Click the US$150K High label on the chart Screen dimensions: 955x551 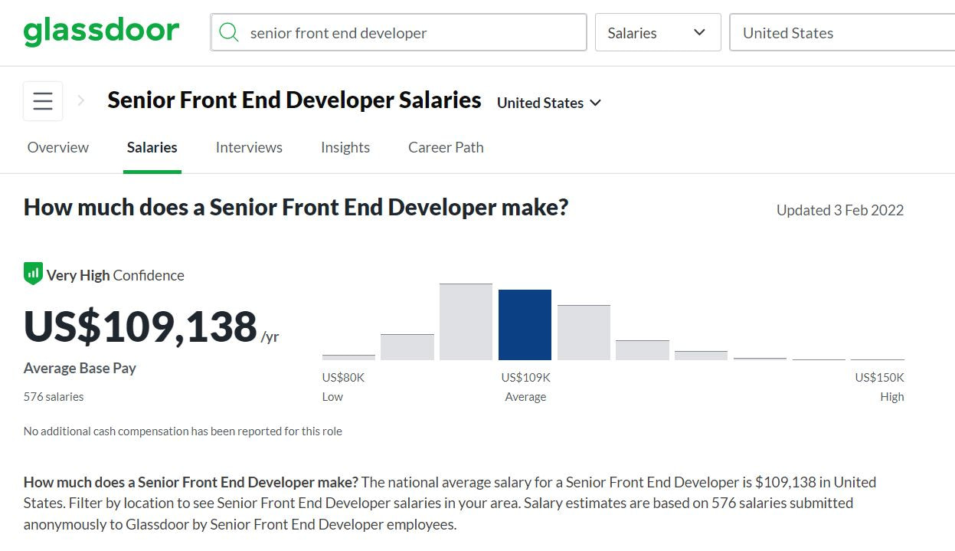[878, 377]
